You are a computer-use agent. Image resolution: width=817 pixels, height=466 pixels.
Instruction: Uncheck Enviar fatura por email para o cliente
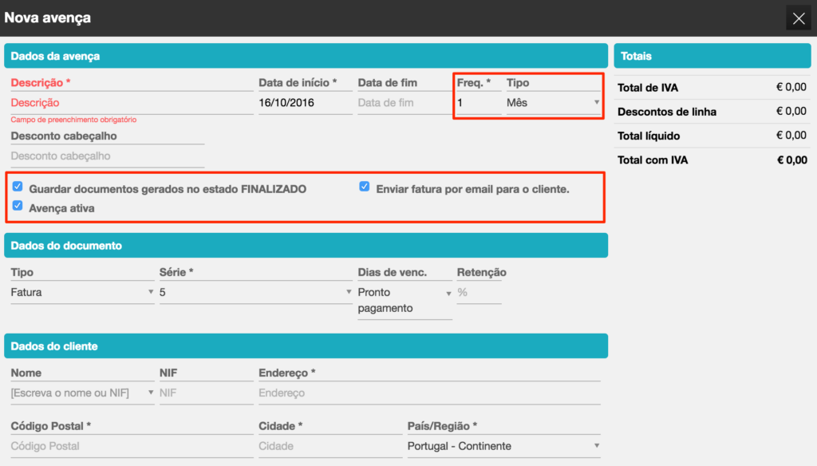click(x=364, y=187)
